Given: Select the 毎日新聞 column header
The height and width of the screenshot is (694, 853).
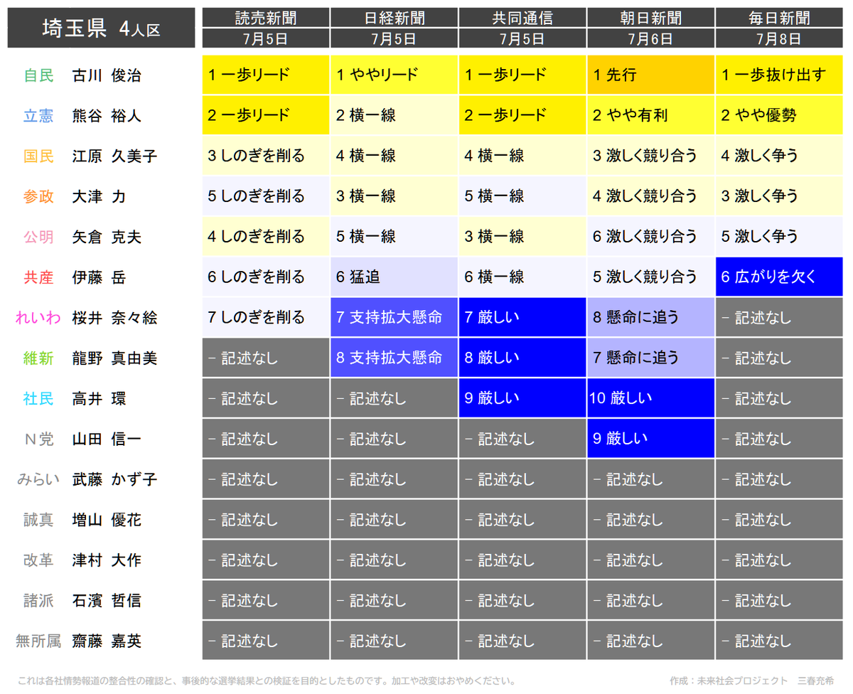Looking at the screenshot, I should pos(780,18).
